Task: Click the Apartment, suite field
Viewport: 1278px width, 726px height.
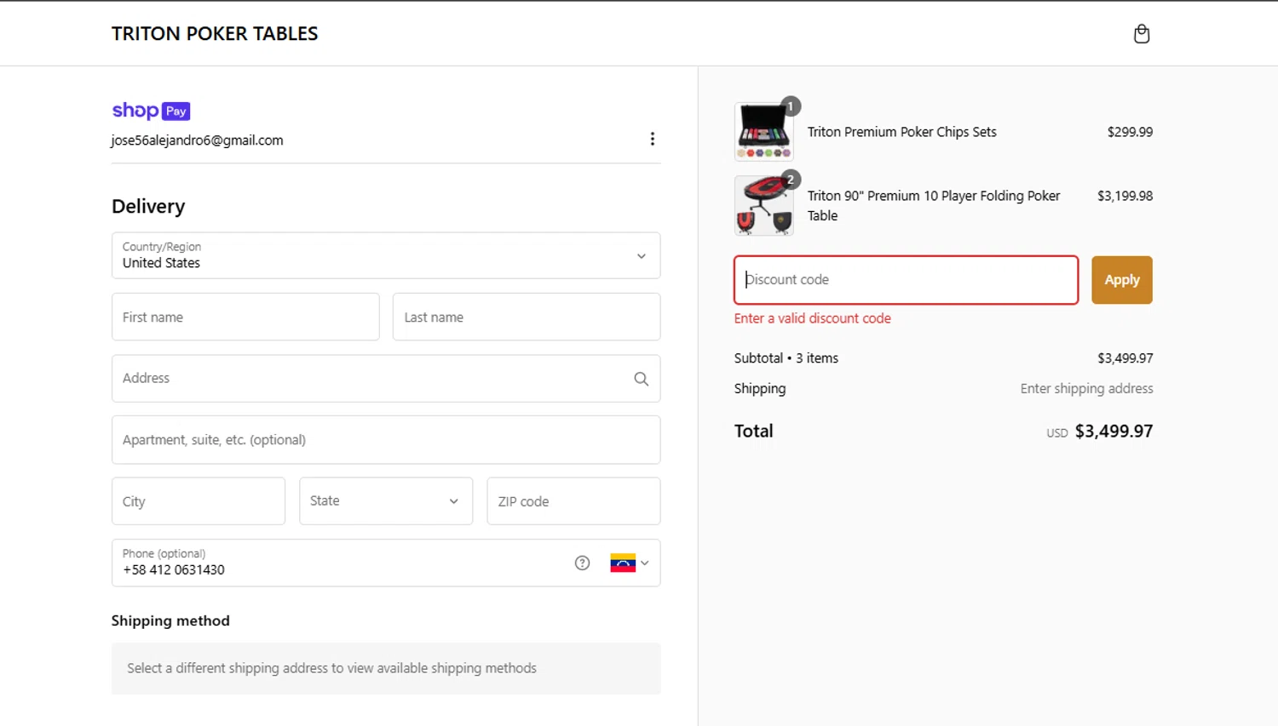Action: pos(386,440)
